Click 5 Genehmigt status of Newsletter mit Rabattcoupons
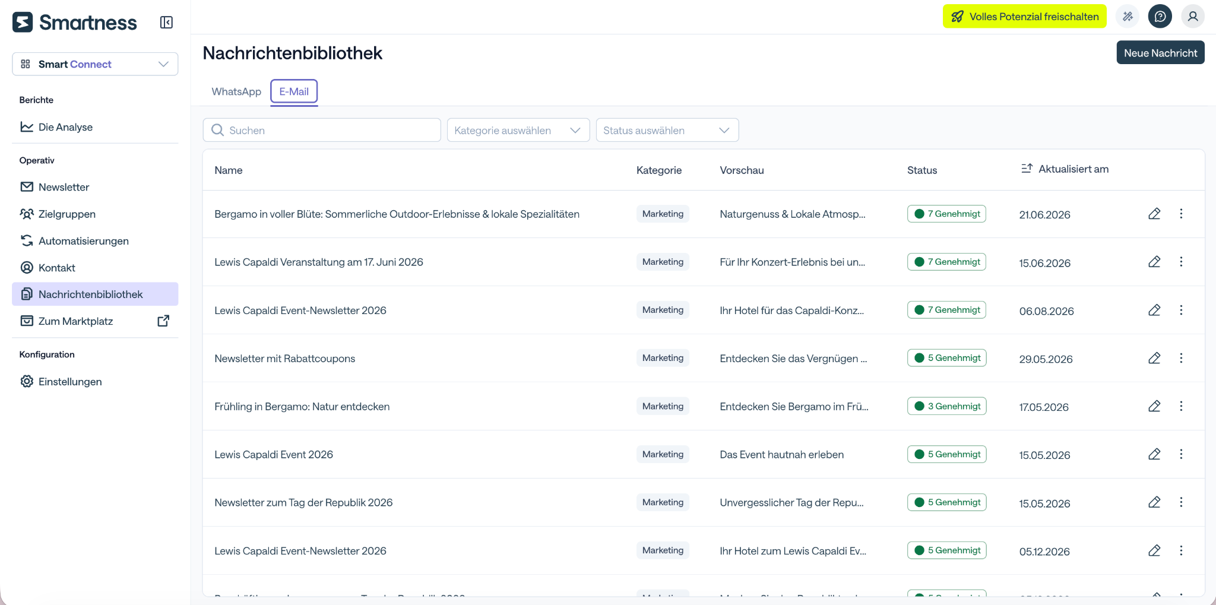This screenshot has height=605, width=1216. pyautogui.click(x=946, y=358)
